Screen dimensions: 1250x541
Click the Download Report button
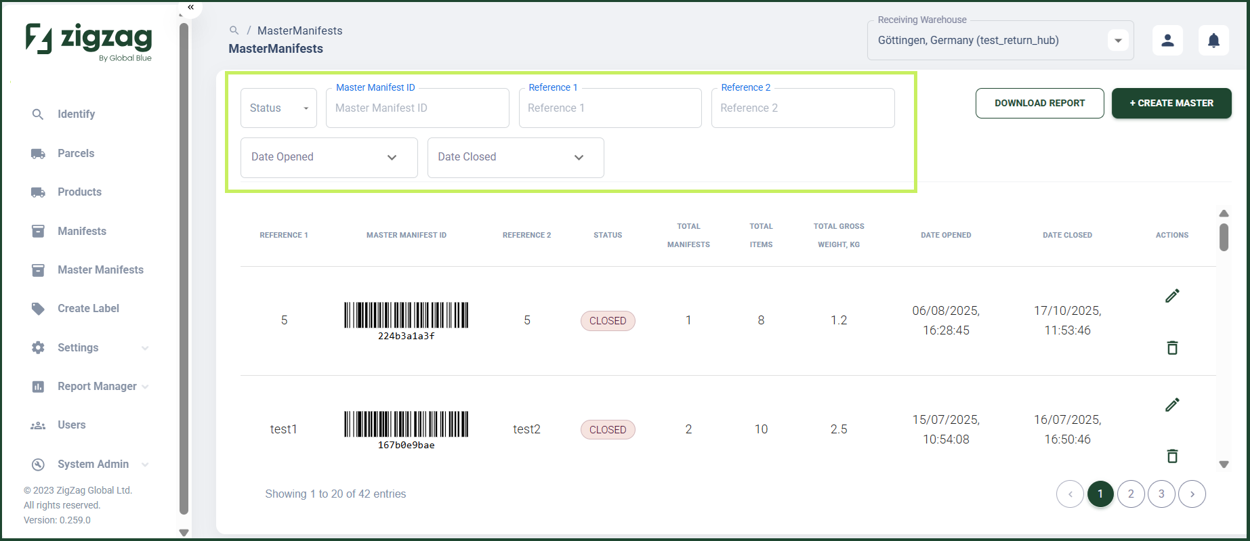tap(1039, 103)
